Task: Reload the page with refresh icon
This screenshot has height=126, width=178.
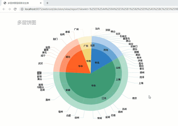Action: tap(15, 9)
